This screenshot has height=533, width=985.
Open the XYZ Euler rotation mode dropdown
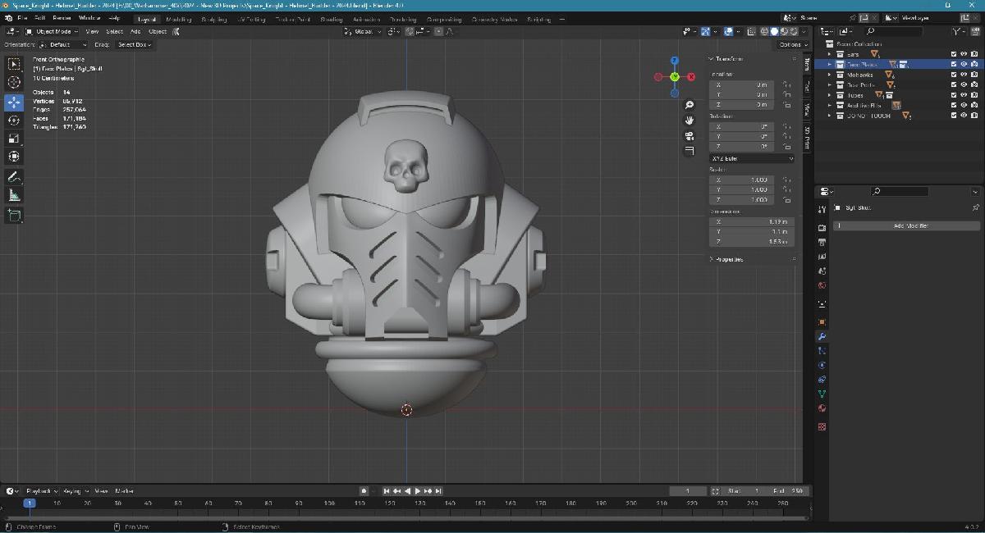751,157
